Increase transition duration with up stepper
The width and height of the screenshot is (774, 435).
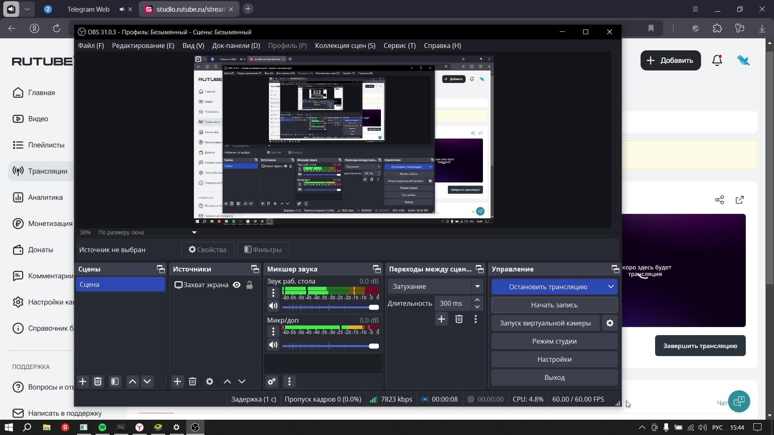(x=477, y=300)
